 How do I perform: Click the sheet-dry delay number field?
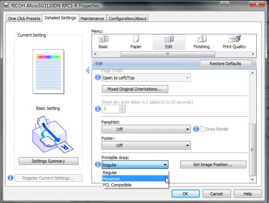[111, 109]
